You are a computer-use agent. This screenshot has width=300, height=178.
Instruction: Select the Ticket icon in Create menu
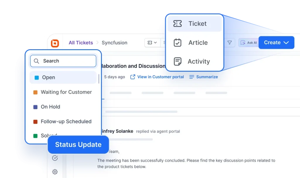178,23
